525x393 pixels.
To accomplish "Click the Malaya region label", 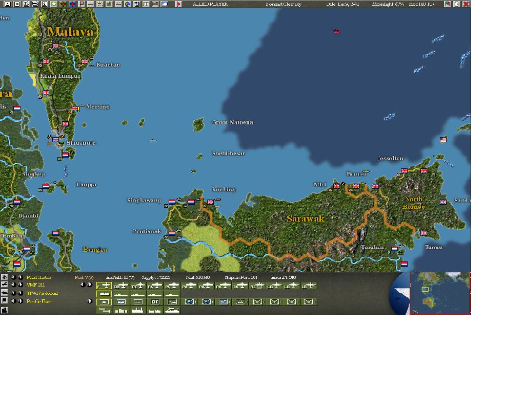I will (x=70, y=32).
